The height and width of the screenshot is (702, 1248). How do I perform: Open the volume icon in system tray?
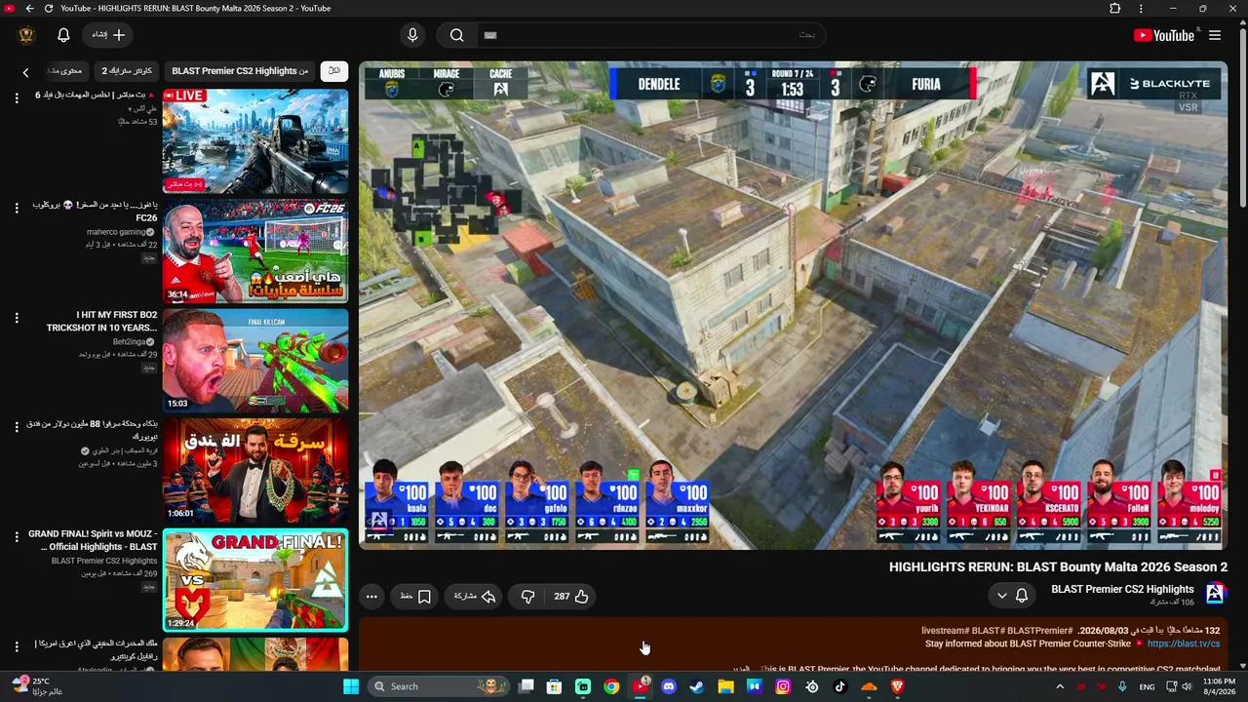click(1187, 686)
